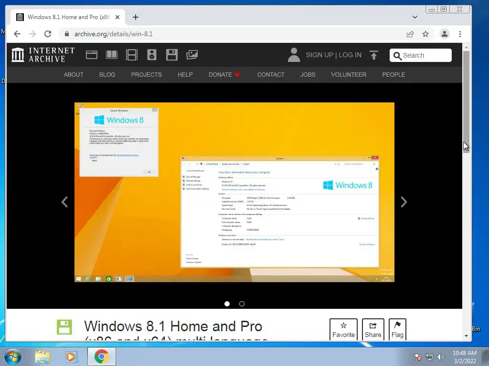Click the site lock icon in address bar
The width and height of the screenshot is (489, 366).
tap(67, 34)
